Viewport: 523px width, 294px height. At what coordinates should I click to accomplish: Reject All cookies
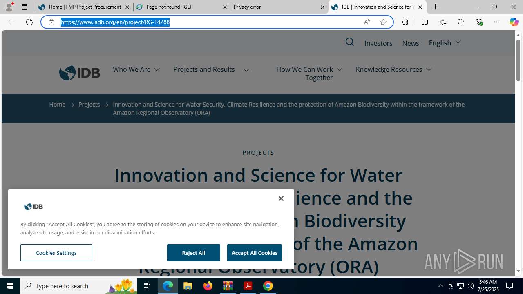[194, 253]
